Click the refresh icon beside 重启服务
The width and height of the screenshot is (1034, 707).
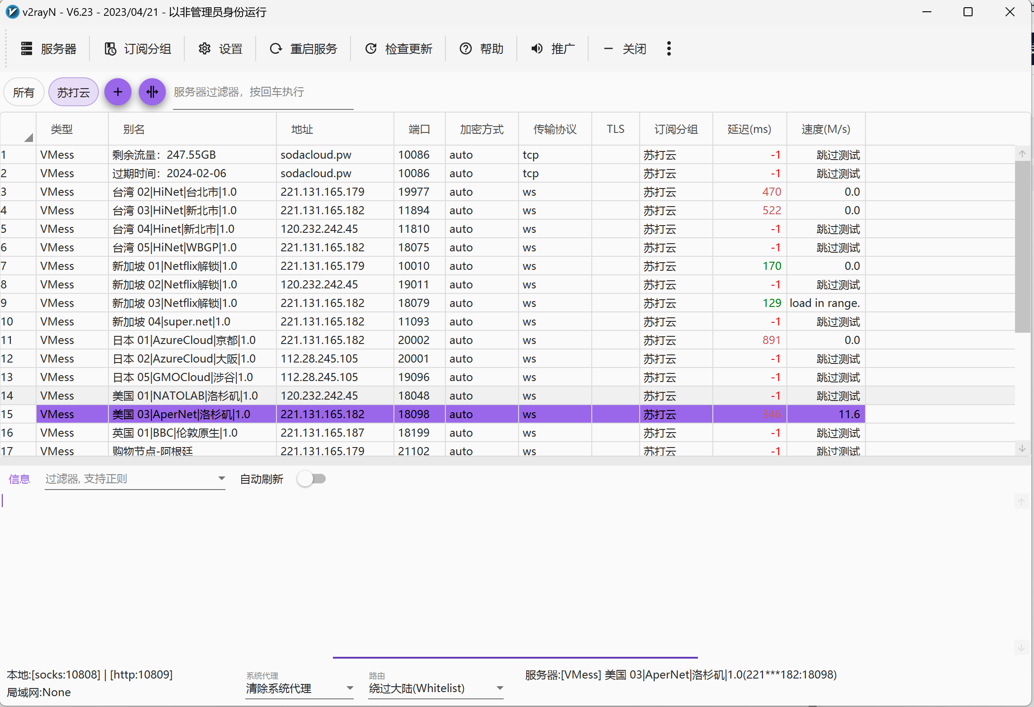(x=276, y=48)
